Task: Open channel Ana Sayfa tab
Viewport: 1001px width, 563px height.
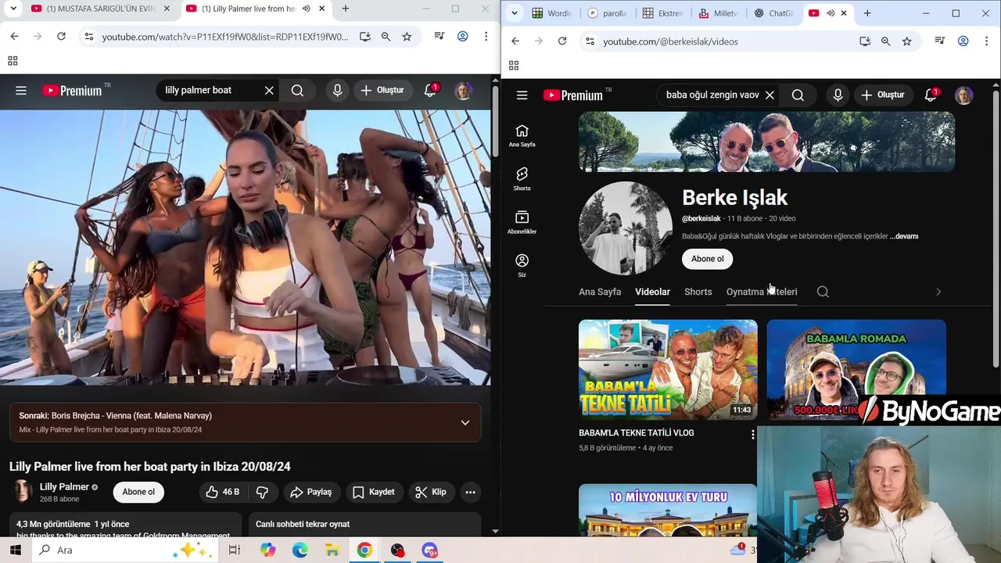Action: pyautogui.click(x=600, y=292)
